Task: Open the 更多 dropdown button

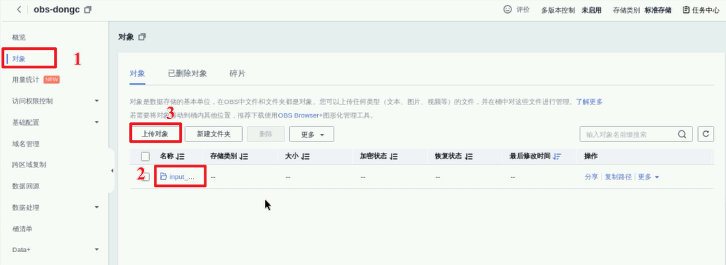Action: (x=312, y=134)
